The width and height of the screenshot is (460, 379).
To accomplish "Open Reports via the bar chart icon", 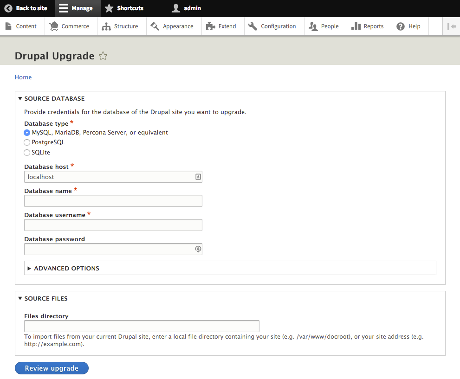I will 356,26.
